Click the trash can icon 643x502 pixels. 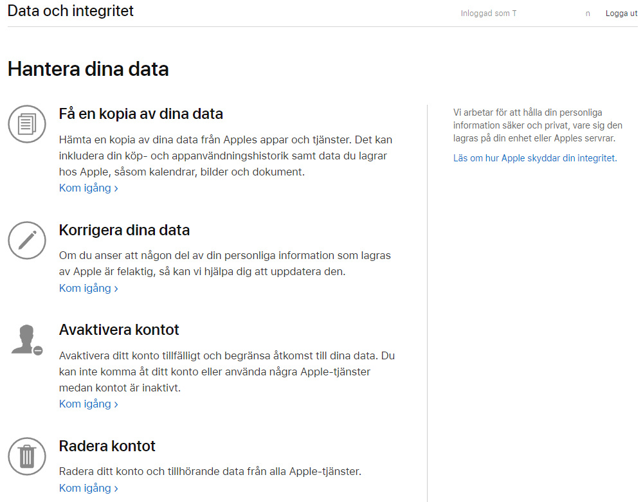point(27,456)
